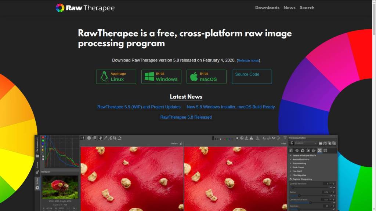Click the paste processing profile icon

point(334,143)
